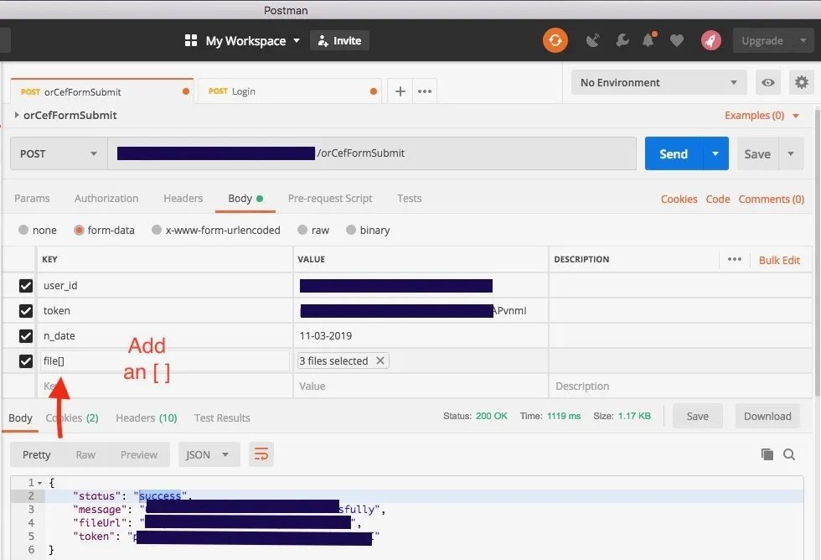
Task: Click the orange sync status icon
Action: click(x=555, y=40)
